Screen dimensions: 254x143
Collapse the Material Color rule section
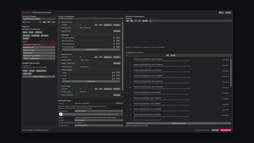[x=60, y=54]
